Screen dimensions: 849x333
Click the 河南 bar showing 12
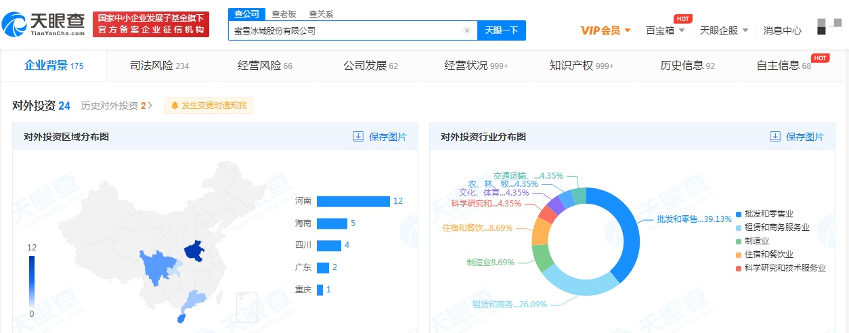[x=353, y=202]
